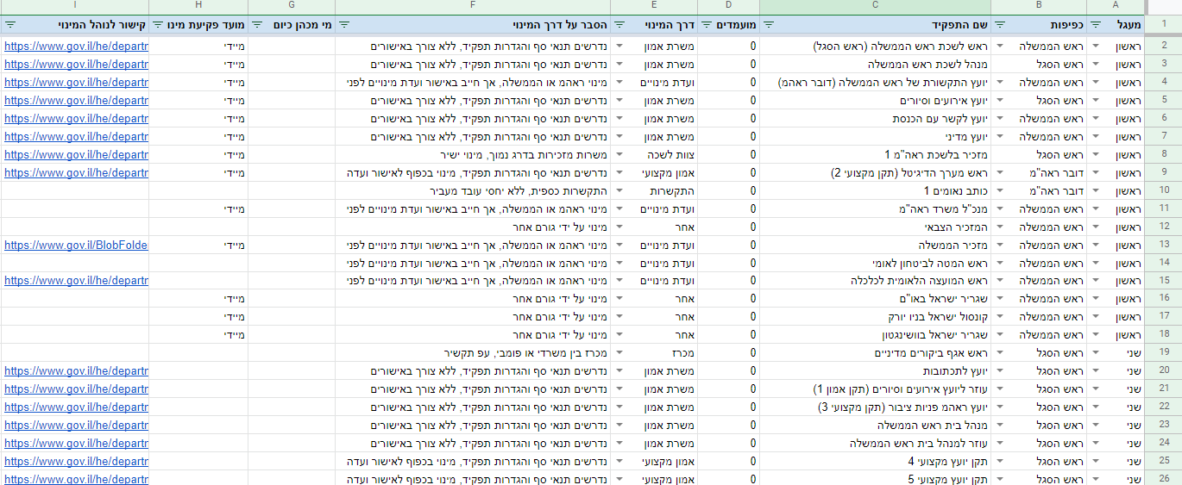Select row 19 header number

click(x=1164, y=353)
